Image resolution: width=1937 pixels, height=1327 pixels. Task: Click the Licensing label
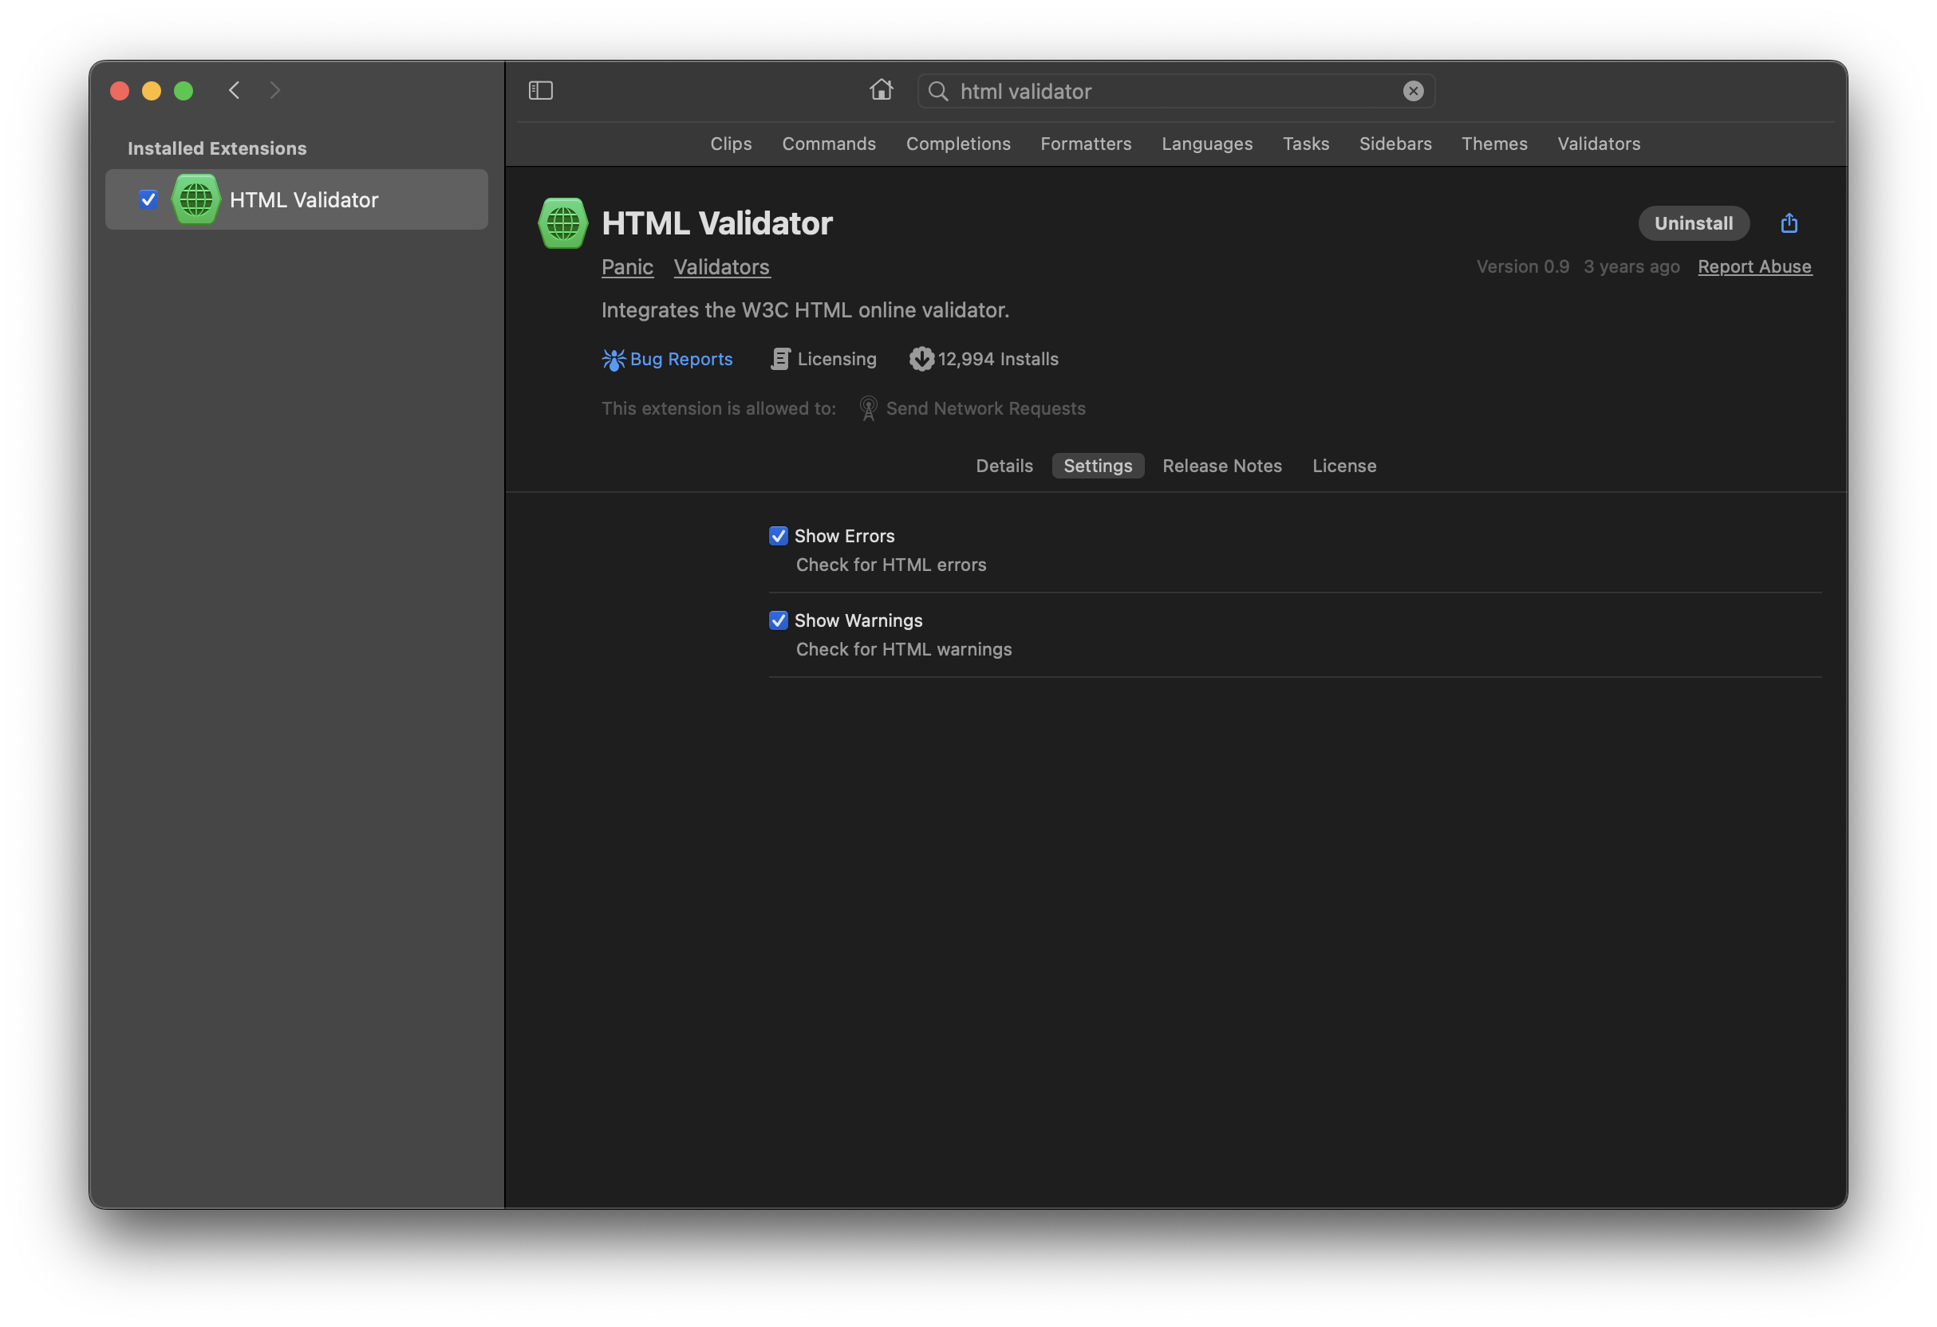pyautogui.click(x=837, y=359)
